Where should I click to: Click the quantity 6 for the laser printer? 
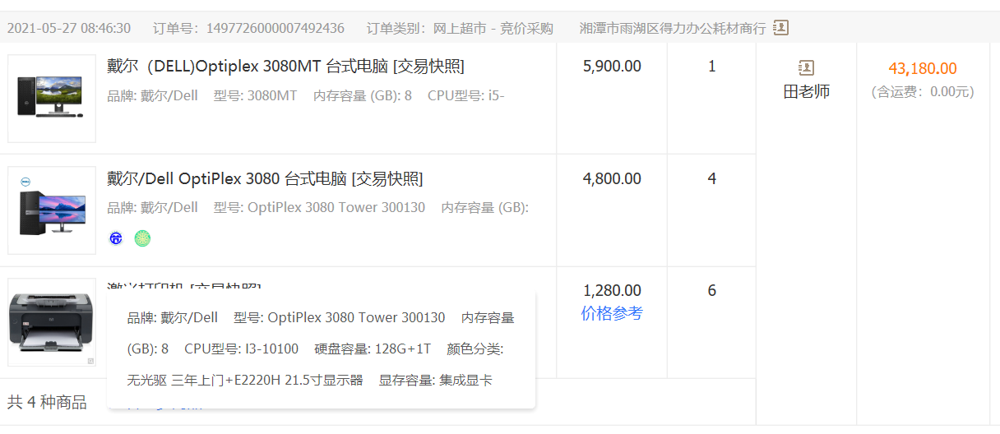pos(712,290)
